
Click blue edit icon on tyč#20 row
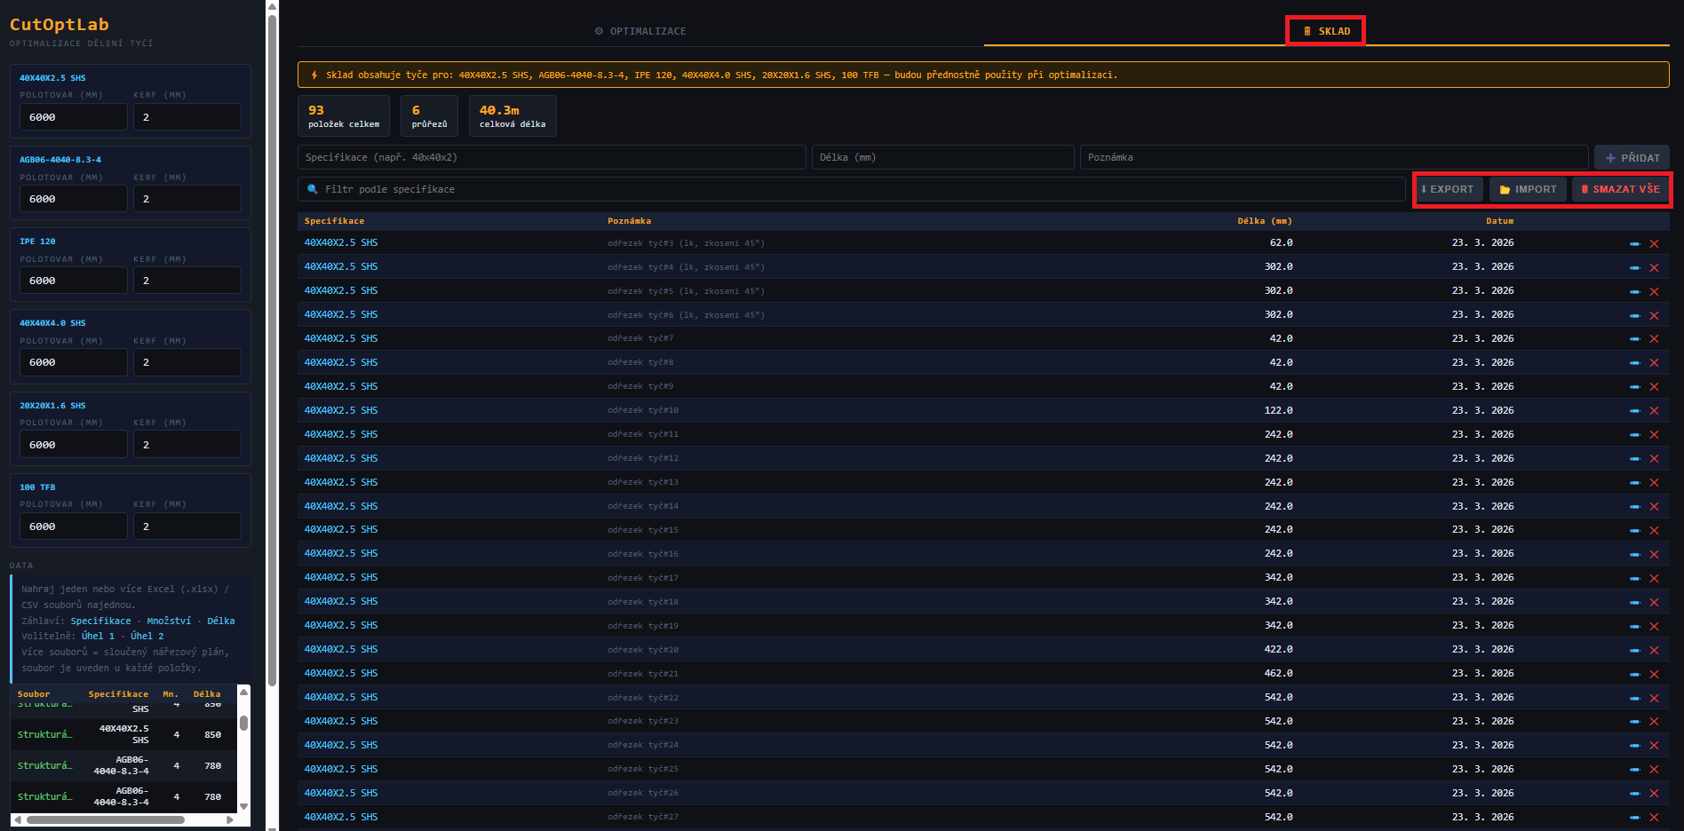click(1634, 650)
